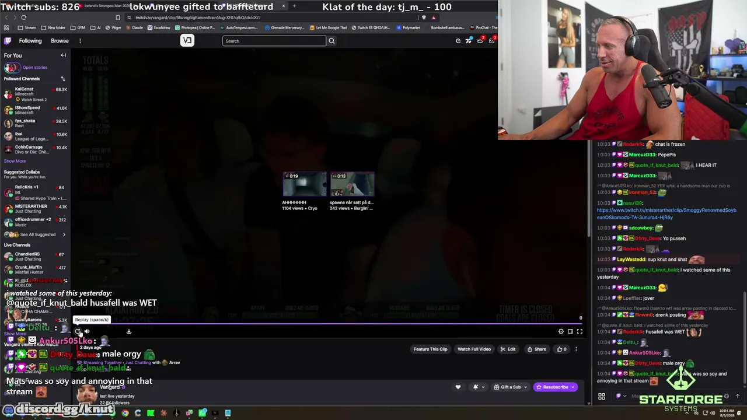Screen dimensions: 747x420
Task: Open Gift a Sub dropdown
Action: pos(510,387)
